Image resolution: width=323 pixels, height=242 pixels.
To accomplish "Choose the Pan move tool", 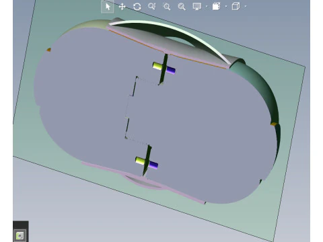I will [122, 7].
